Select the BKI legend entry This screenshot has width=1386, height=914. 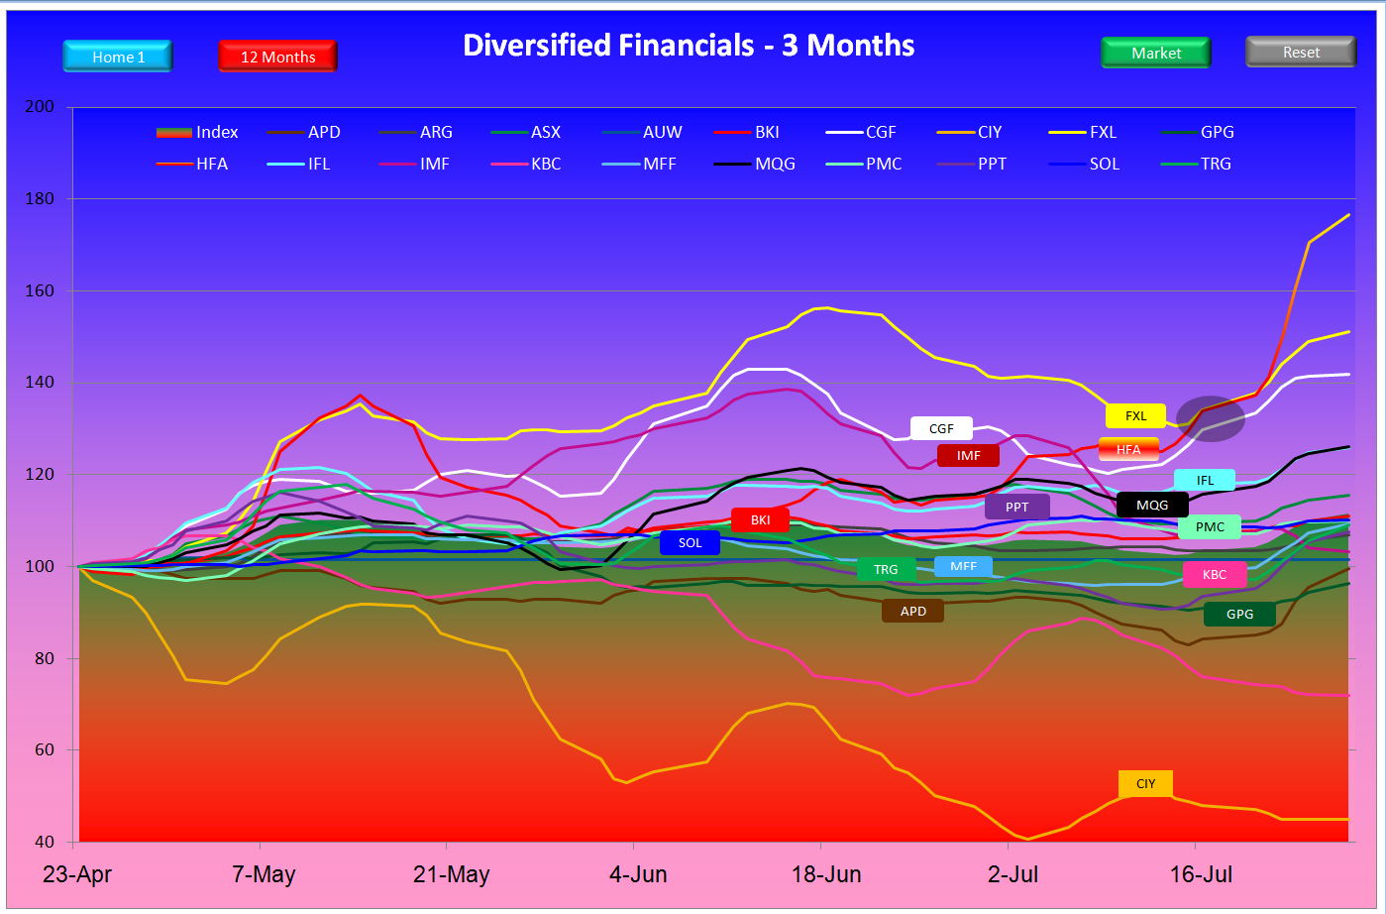click(x=748, y=132)
